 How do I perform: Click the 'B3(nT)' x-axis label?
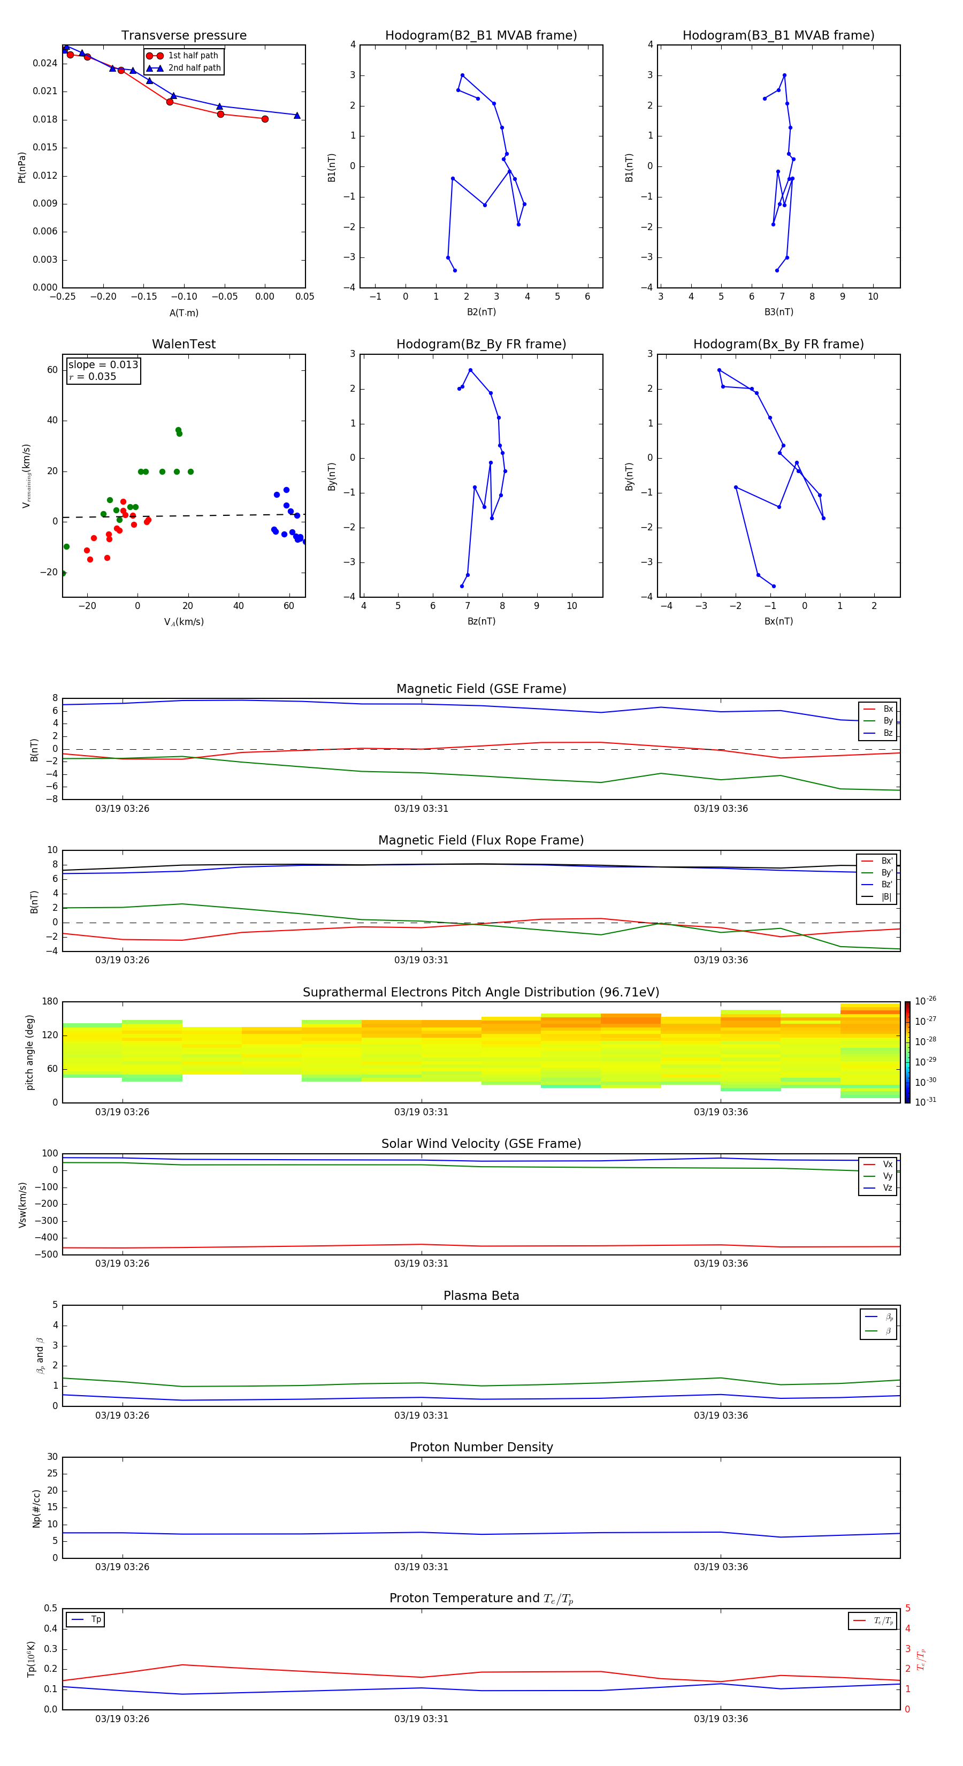pos(778,312)
